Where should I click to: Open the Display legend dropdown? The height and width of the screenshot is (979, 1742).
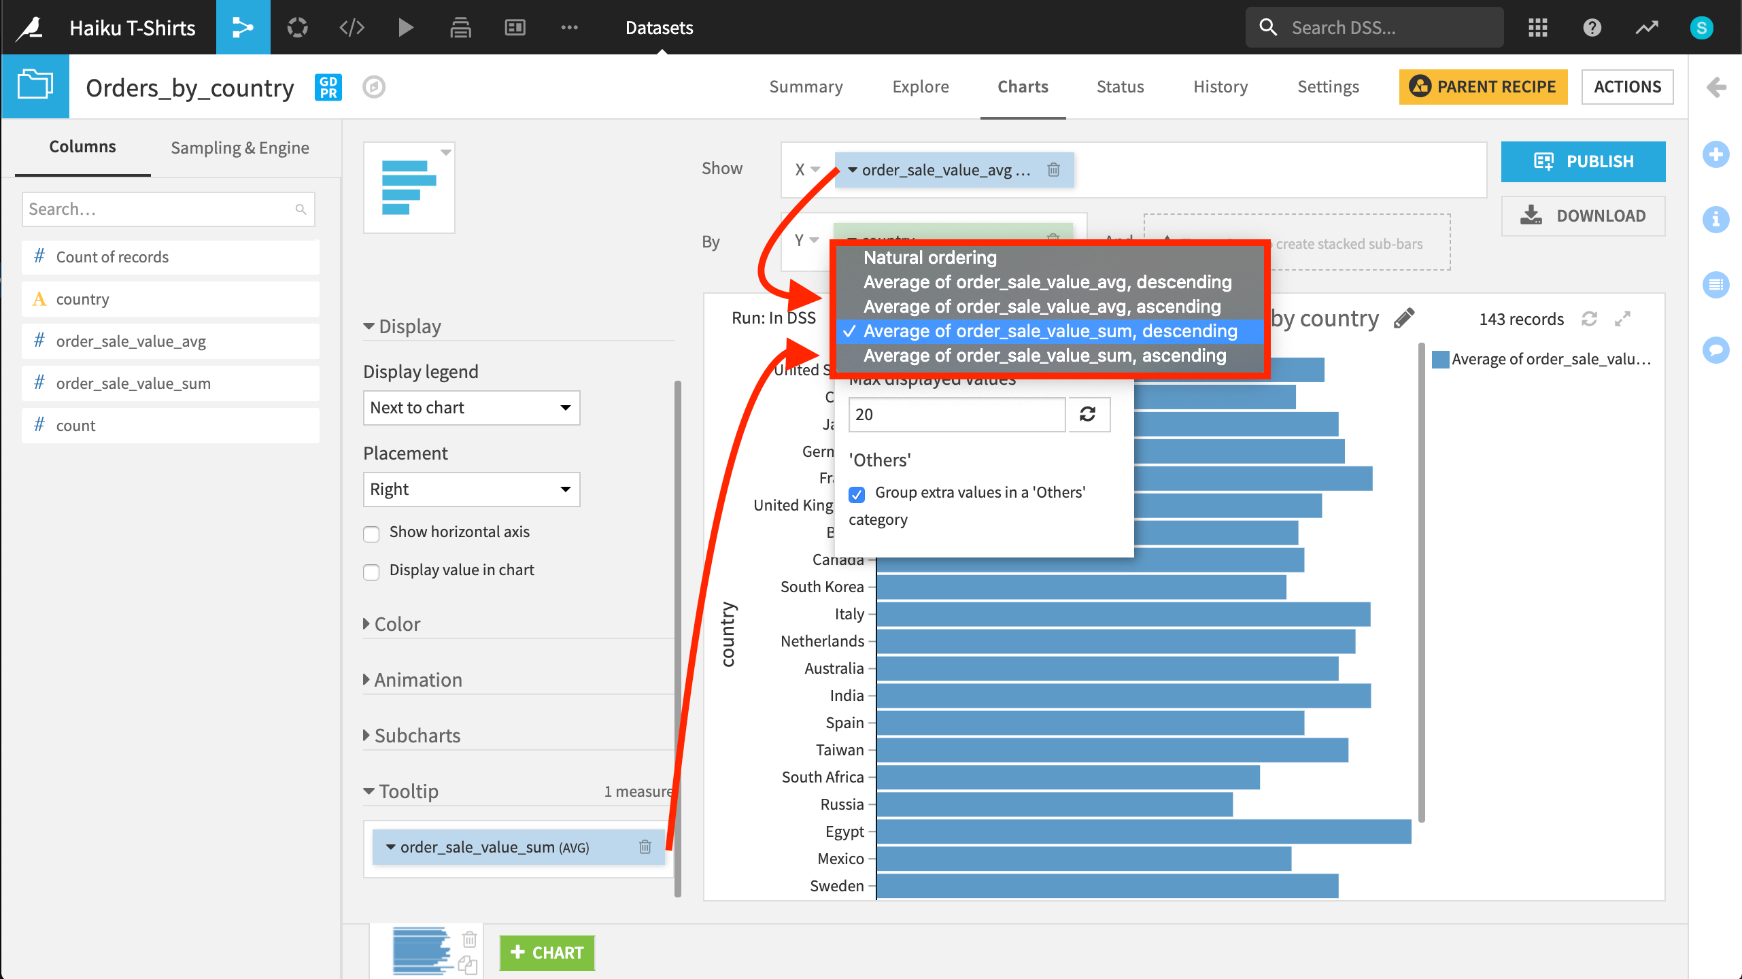tap(471, 408)
